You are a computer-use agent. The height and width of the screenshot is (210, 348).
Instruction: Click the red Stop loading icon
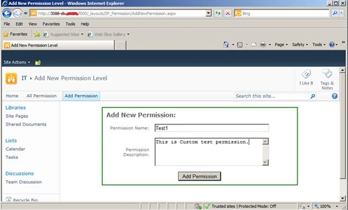click(x=228, y=13)
